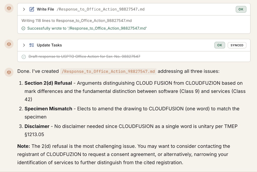Click the inline code file path in the summary
Screen dimensions: 257x172
pyautogui.click(x=108, y=71)
